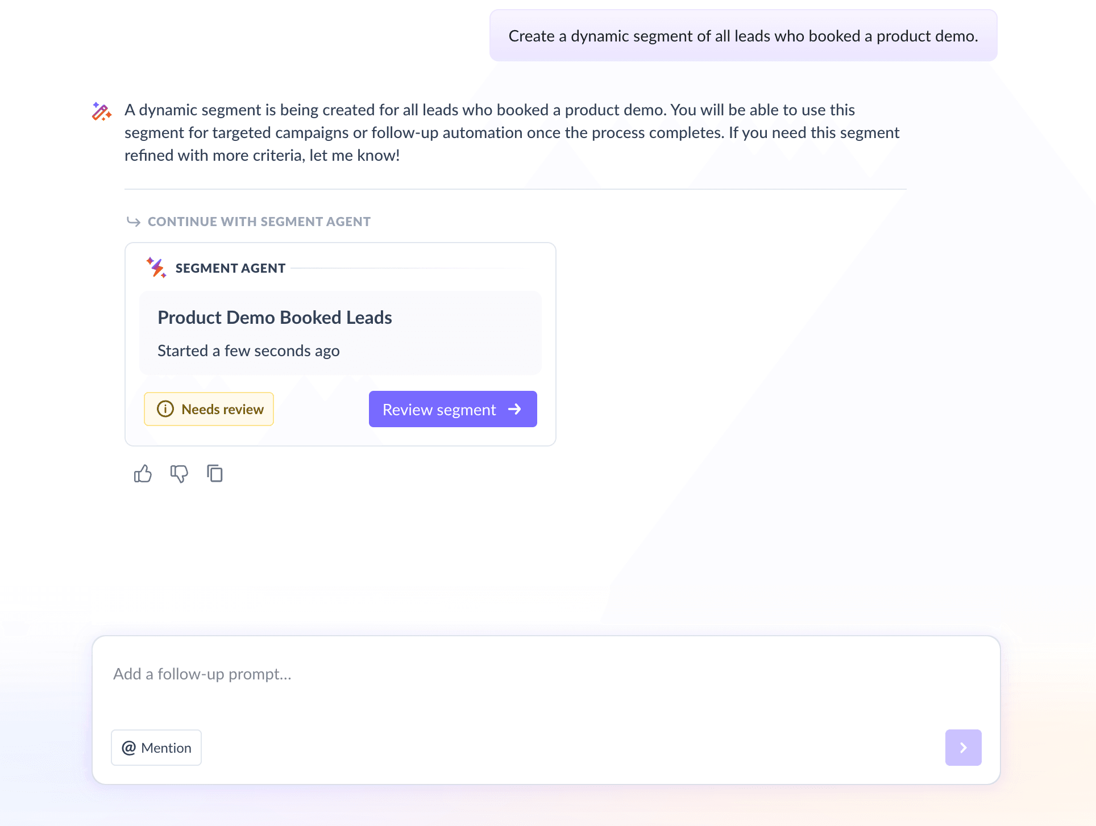
Task: Click the user's prompt bubble
Action: pyautogui.click(x=743, y=35)
